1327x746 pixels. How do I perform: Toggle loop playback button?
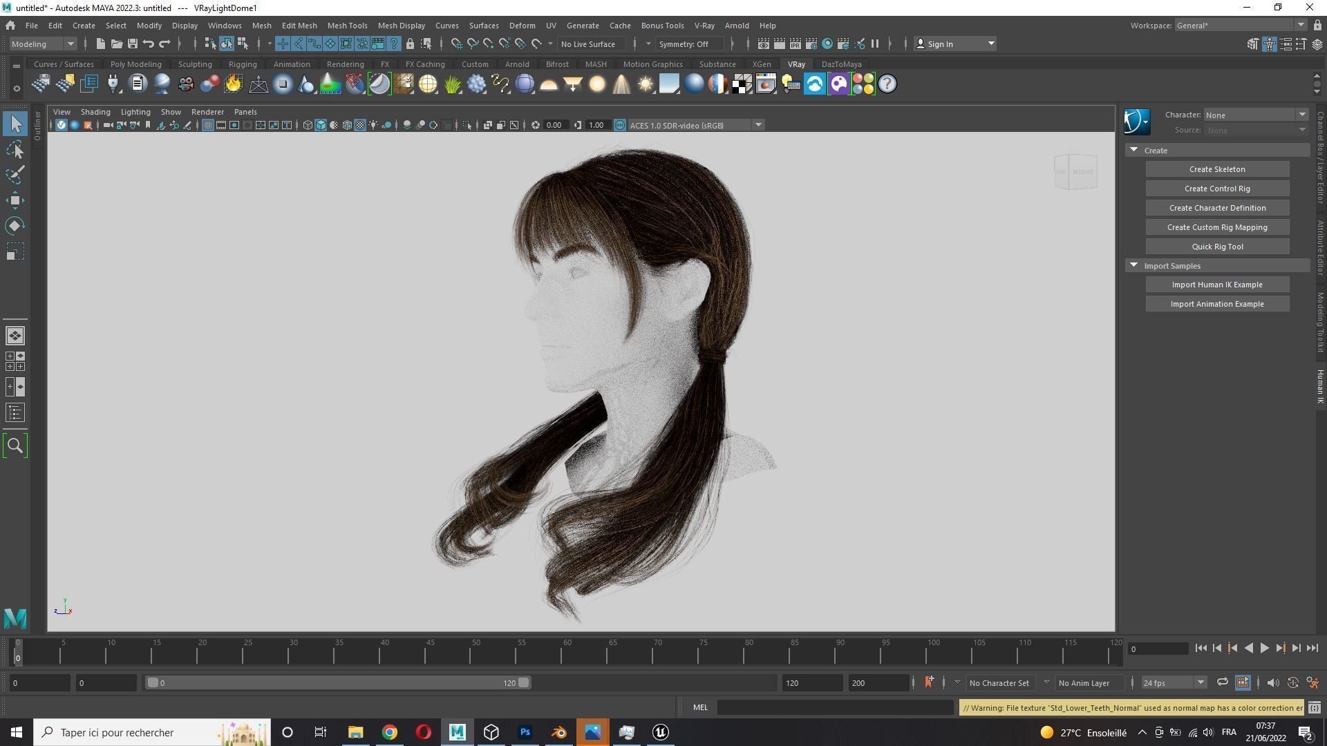(x=1222, y=682)
